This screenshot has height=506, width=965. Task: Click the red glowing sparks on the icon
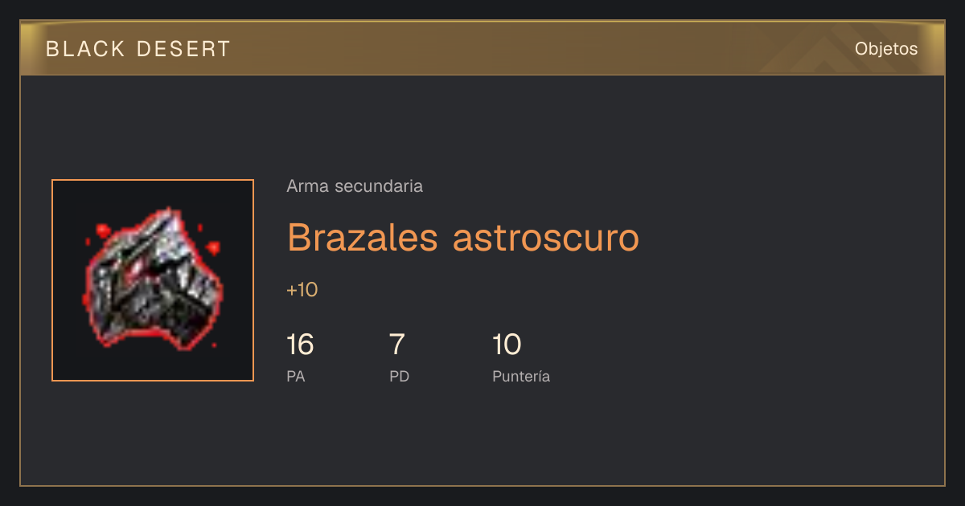point(102,231)
